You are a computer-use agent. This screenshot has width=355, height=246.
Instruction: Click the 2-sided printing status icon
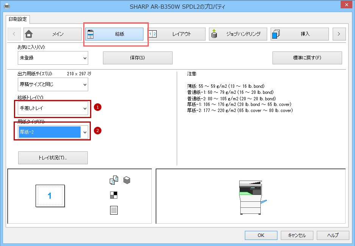[114, 181]
